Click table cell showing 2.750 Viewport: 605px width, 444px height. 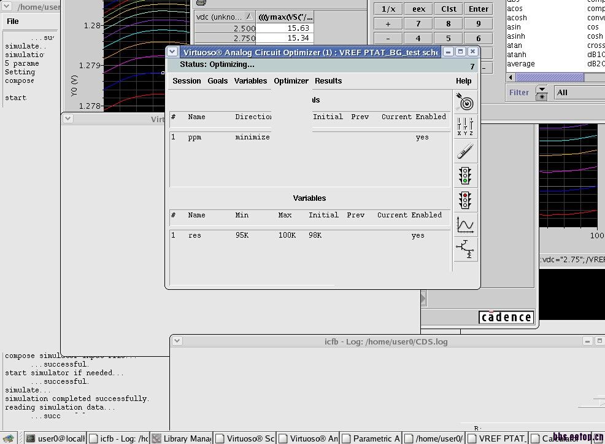click(225, 38)
